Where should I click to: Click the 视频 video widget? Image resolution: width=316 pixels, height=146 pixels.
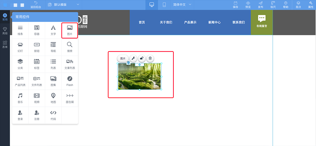coord(37,98)
